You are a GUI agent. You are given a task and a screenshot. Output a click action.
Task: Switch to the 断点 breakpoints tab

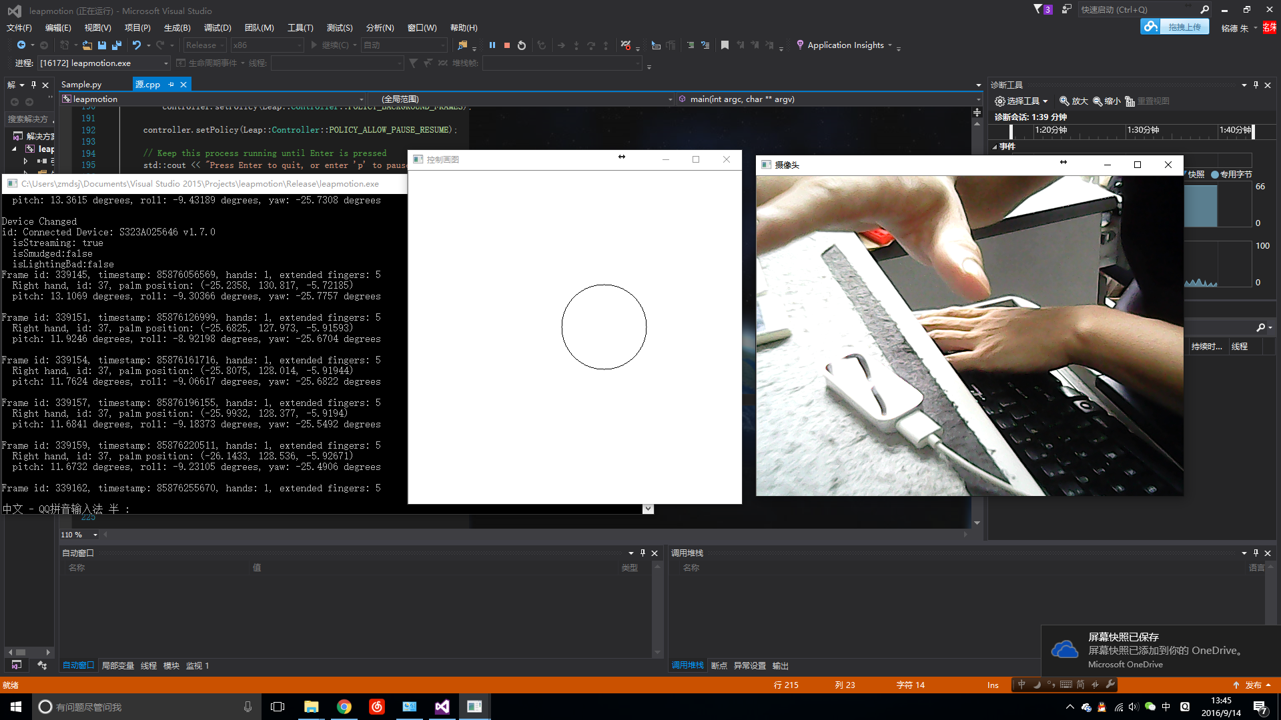(719, 666)
